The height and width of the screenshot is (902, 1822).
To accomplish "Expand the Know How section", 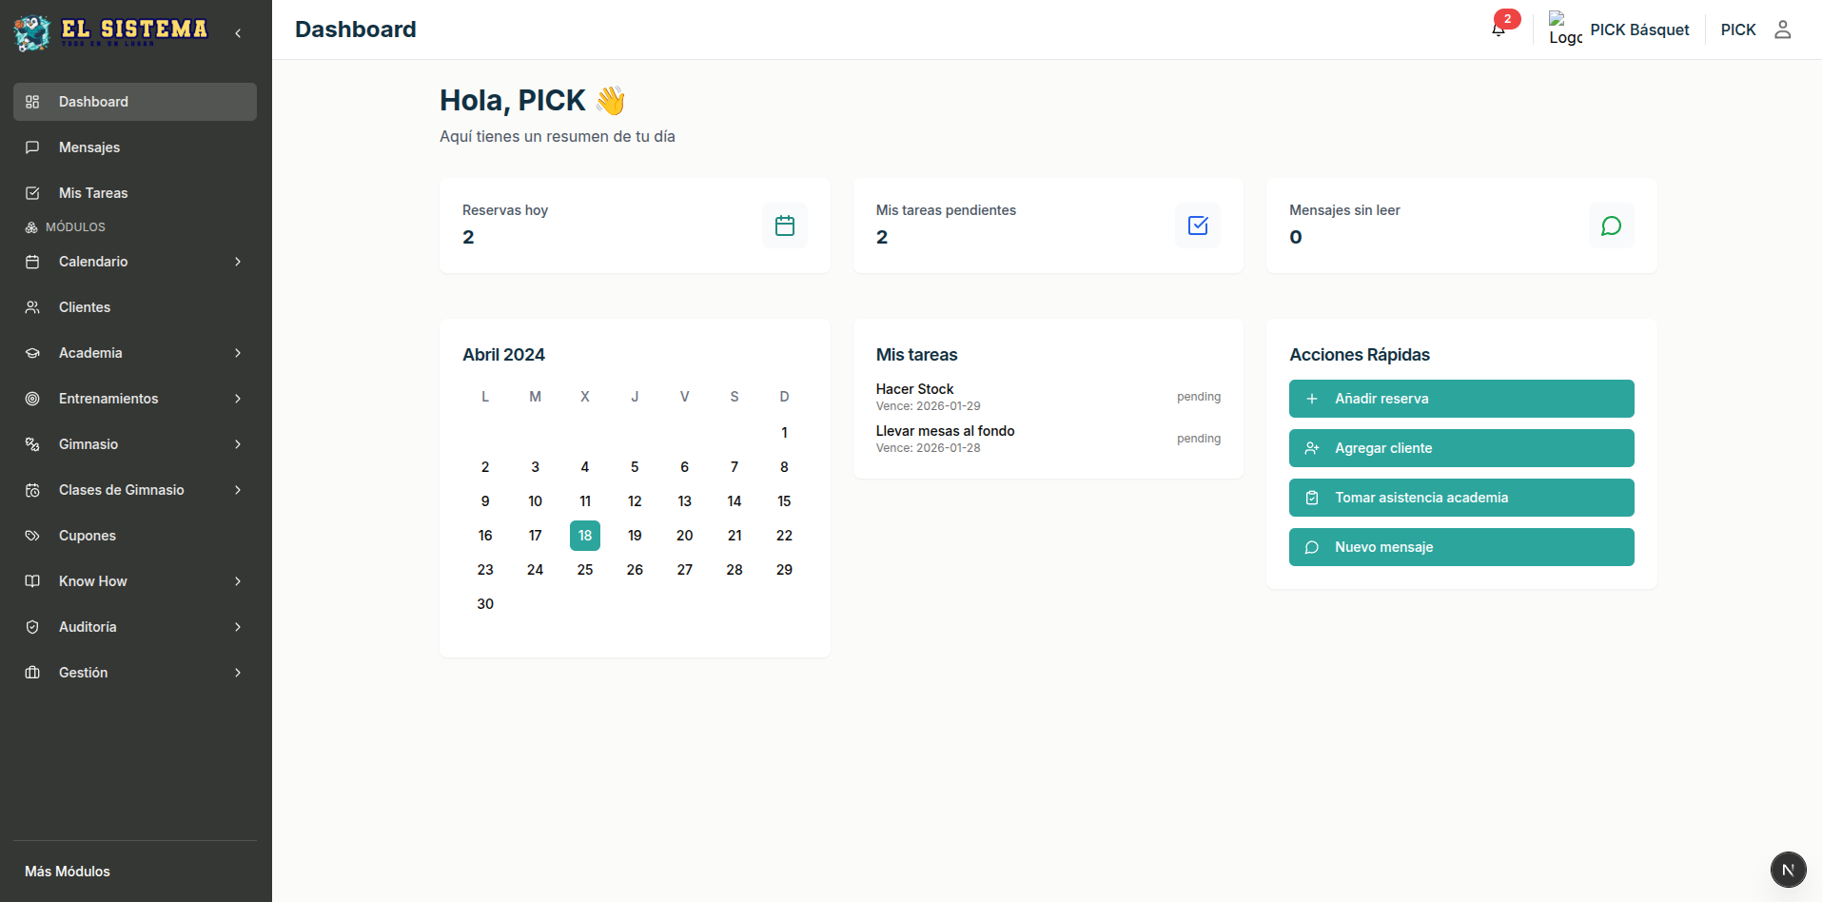I will (134, 580).
